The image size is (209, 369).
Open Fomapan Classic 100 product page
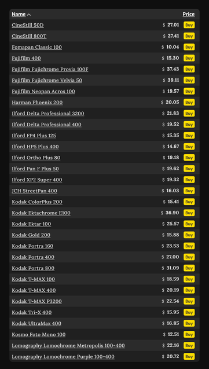pyautogui.click(x=37, y=47)
